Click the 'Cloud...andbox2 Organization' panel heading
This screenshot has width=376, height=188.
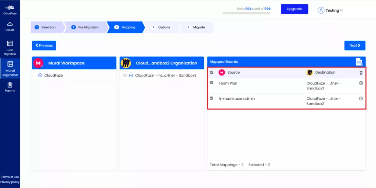[166, 63]
